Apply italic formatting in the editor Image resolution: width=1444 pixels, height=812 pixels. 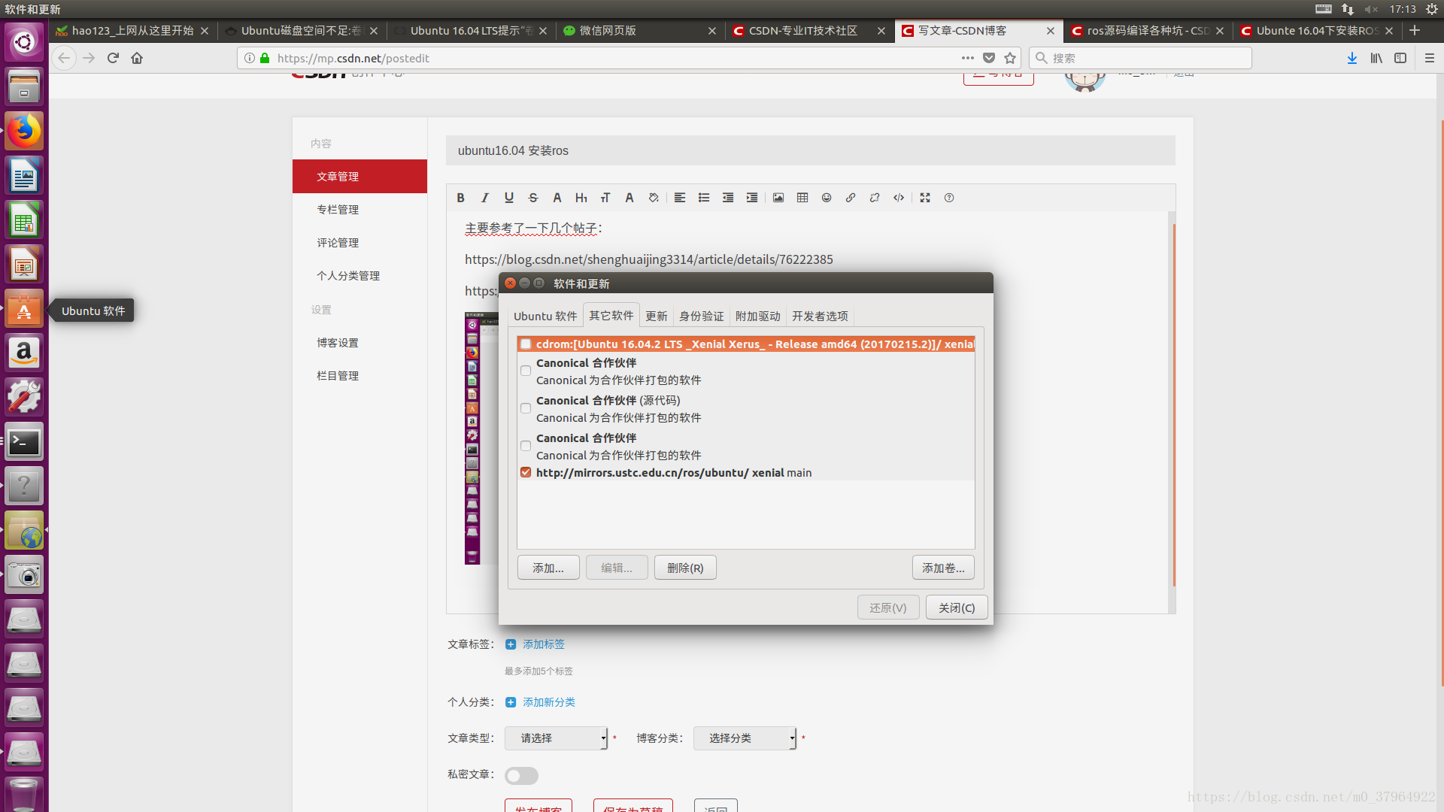(485, 198)
